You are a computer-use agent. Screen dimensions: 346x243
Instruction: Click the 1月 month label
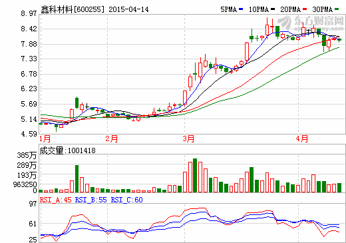tap(45, 139)
